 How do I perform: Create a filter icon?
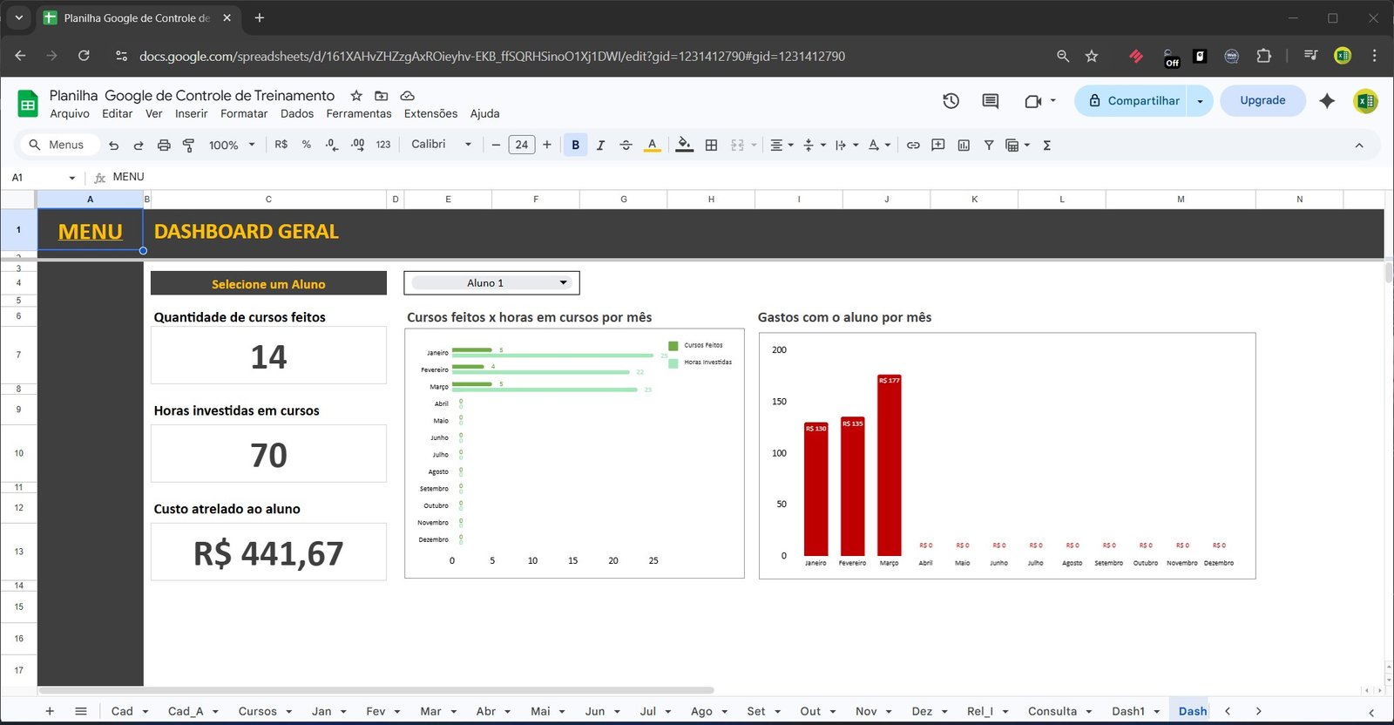coord(989,145)
